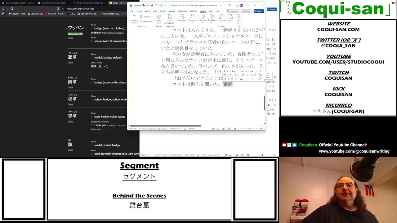This screenshot has height=223, width=397.
Task: Add New Comment from the mini toolbar
Action: click(x=268, y=77)
